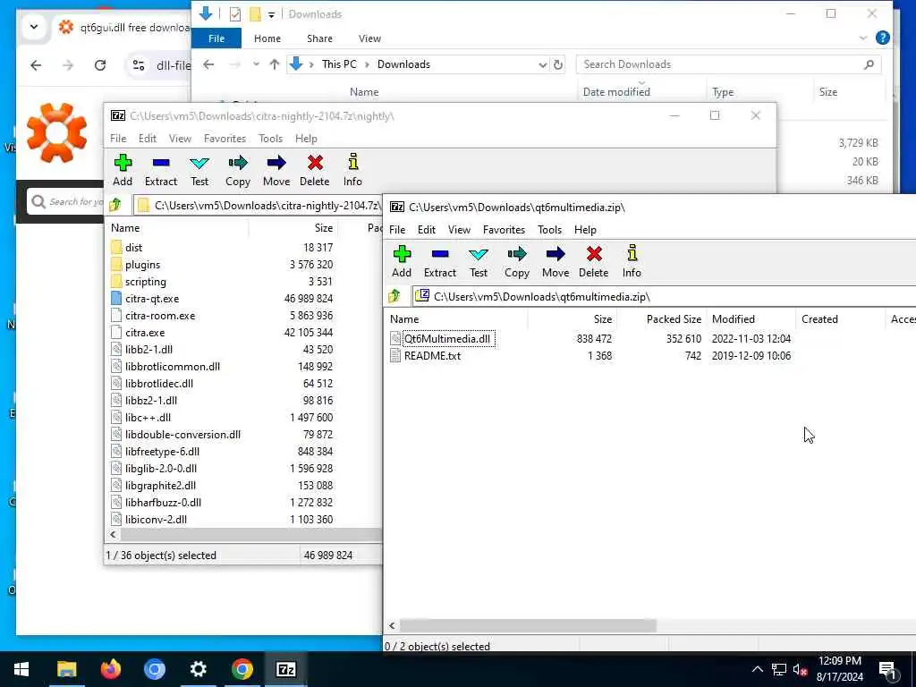Go up one folder in qt6multimedia.zip window
The image size is (916, 687).
pyautogui.click(x=394, y=296)
